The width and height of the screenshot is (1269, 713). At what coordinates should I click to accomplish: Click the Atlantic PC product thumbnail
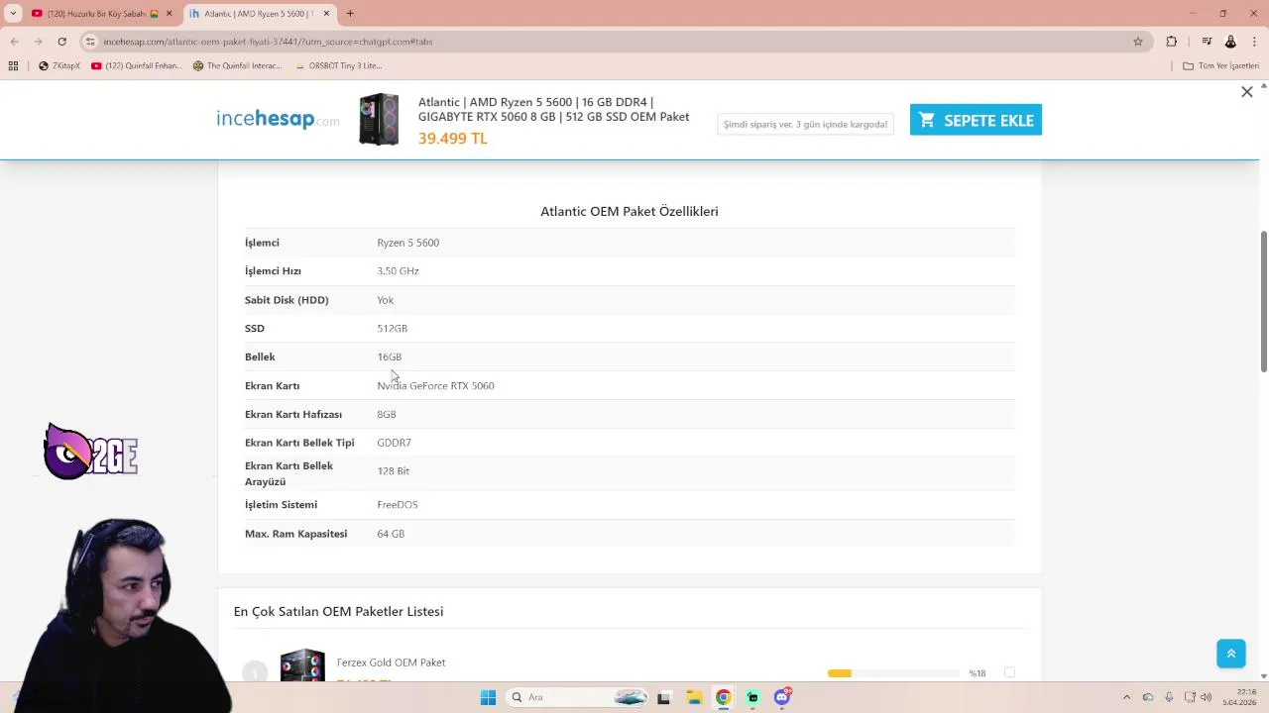point(379,120)
